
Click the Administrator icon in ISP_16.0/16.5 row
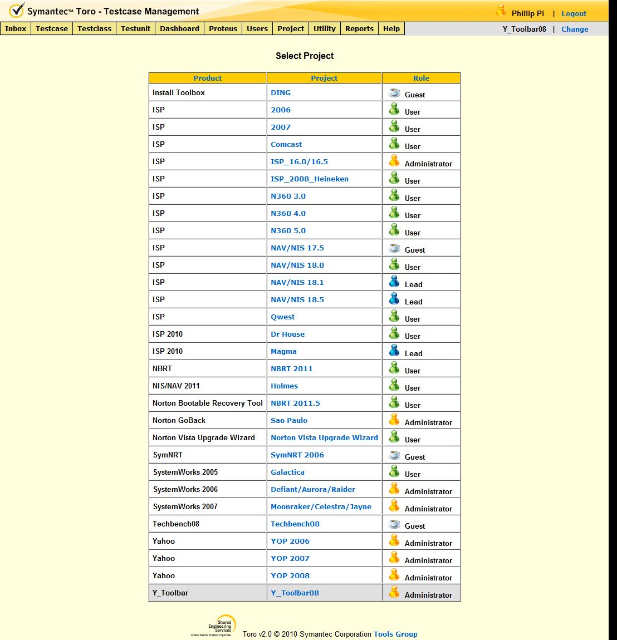(394, 160)
